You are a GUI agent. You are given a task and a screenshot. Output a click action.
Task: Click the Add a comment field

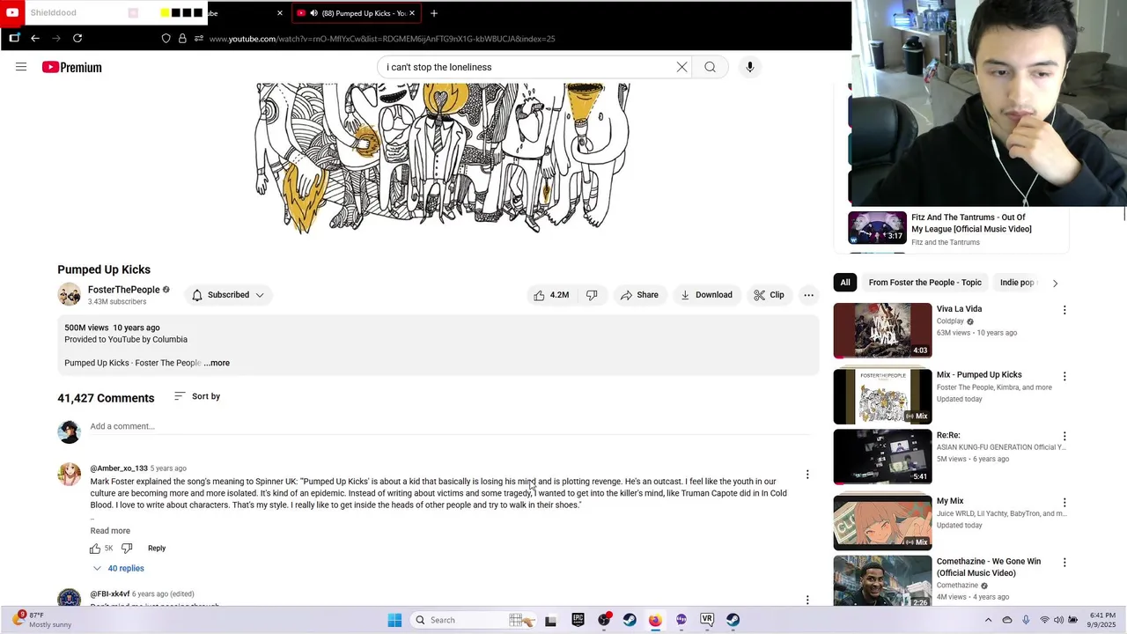[449, 426]
